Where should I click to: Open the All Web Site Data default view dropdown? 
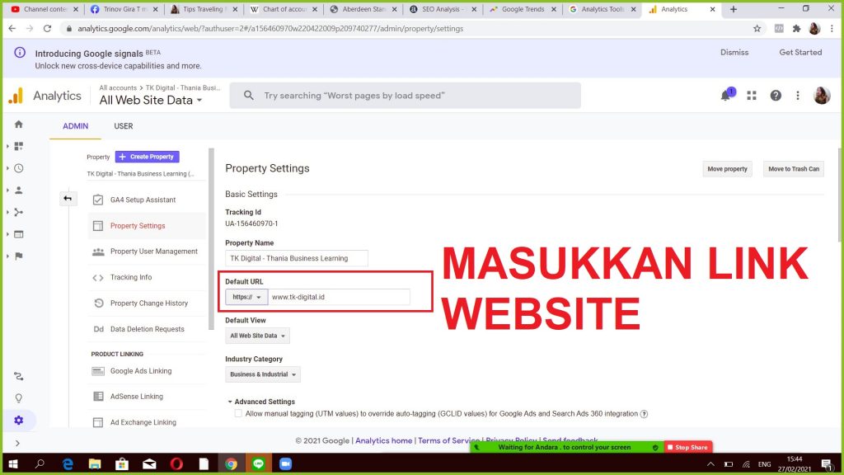click(x=257, y=336)
